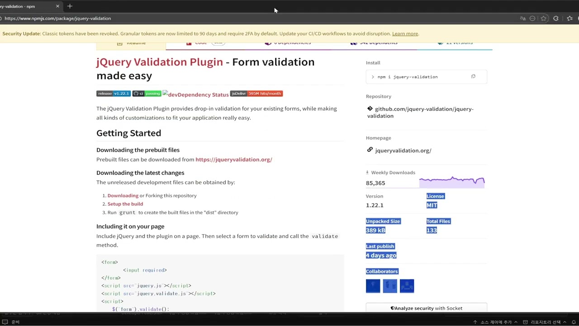Click the Downloading link in list
Viewport: 579px width, 326px height.
(x=123, y=196)
